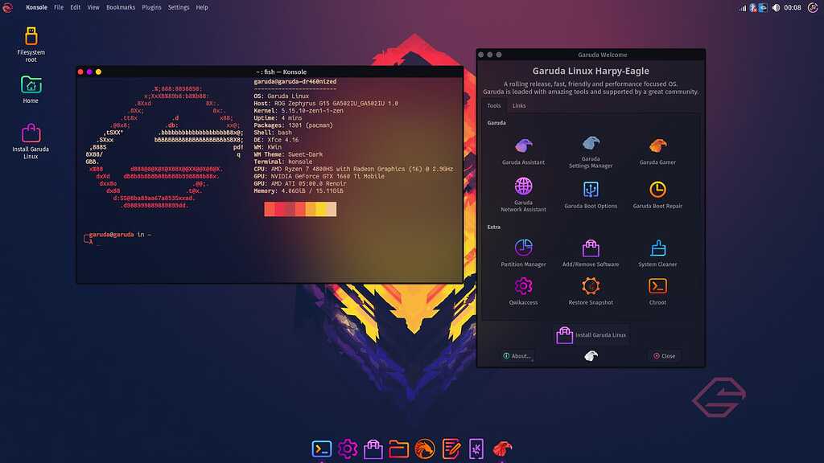
Task: Select the Home icon on the desktop
Action: pyautogui.click(x=30, y=86)
